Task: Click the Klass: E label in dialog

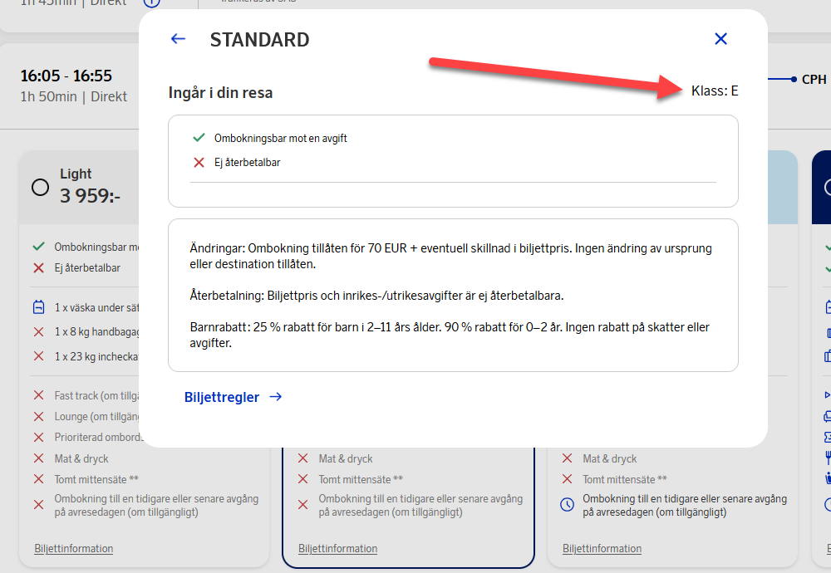Action: pos(715,91)
